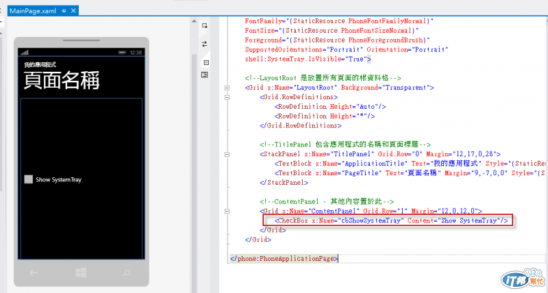Viewport: 548px width, 293px height.
Task: Click the closing /phone:PhoneApplicationPage tag
Action: (x=284, y=259)
